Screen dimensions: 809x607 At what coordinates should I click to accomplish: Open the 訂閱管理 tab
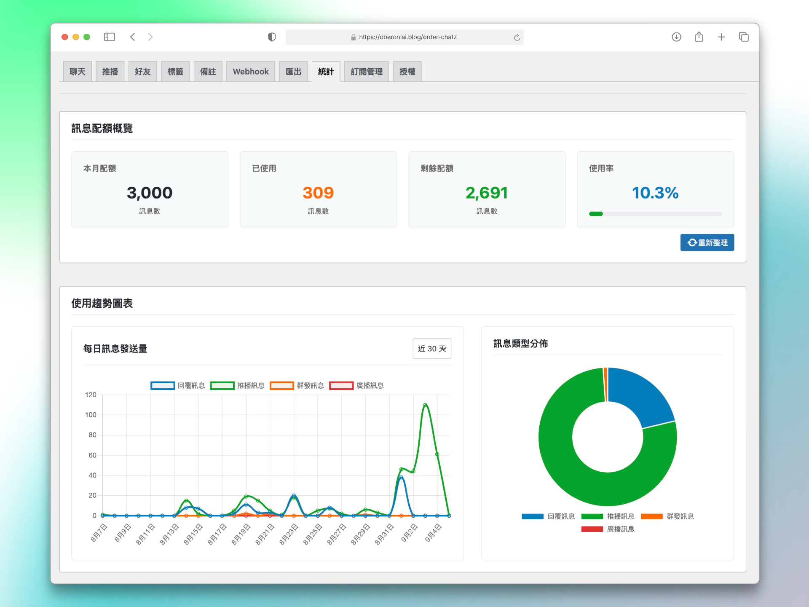coord(367,72)
